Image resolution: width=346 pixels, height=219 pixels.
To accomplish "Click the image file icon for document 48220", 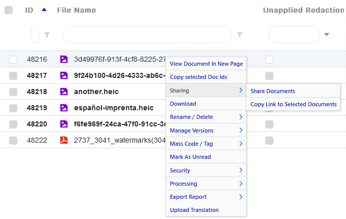I will click(64, 124).
